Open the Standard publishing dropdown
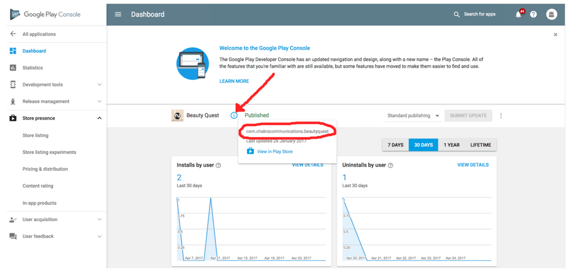 413,116
